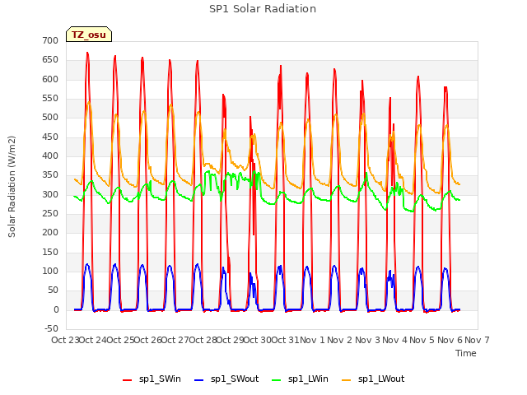Viewport: 527px width, 395px height.
Task: Select the Oct 31 date tick label
Action: coord(285,340)
